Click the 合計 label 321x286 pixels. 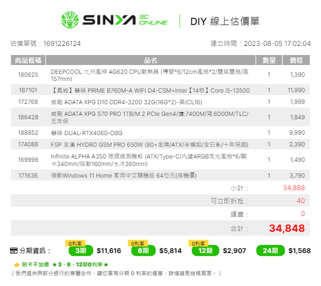coord(239,229)
